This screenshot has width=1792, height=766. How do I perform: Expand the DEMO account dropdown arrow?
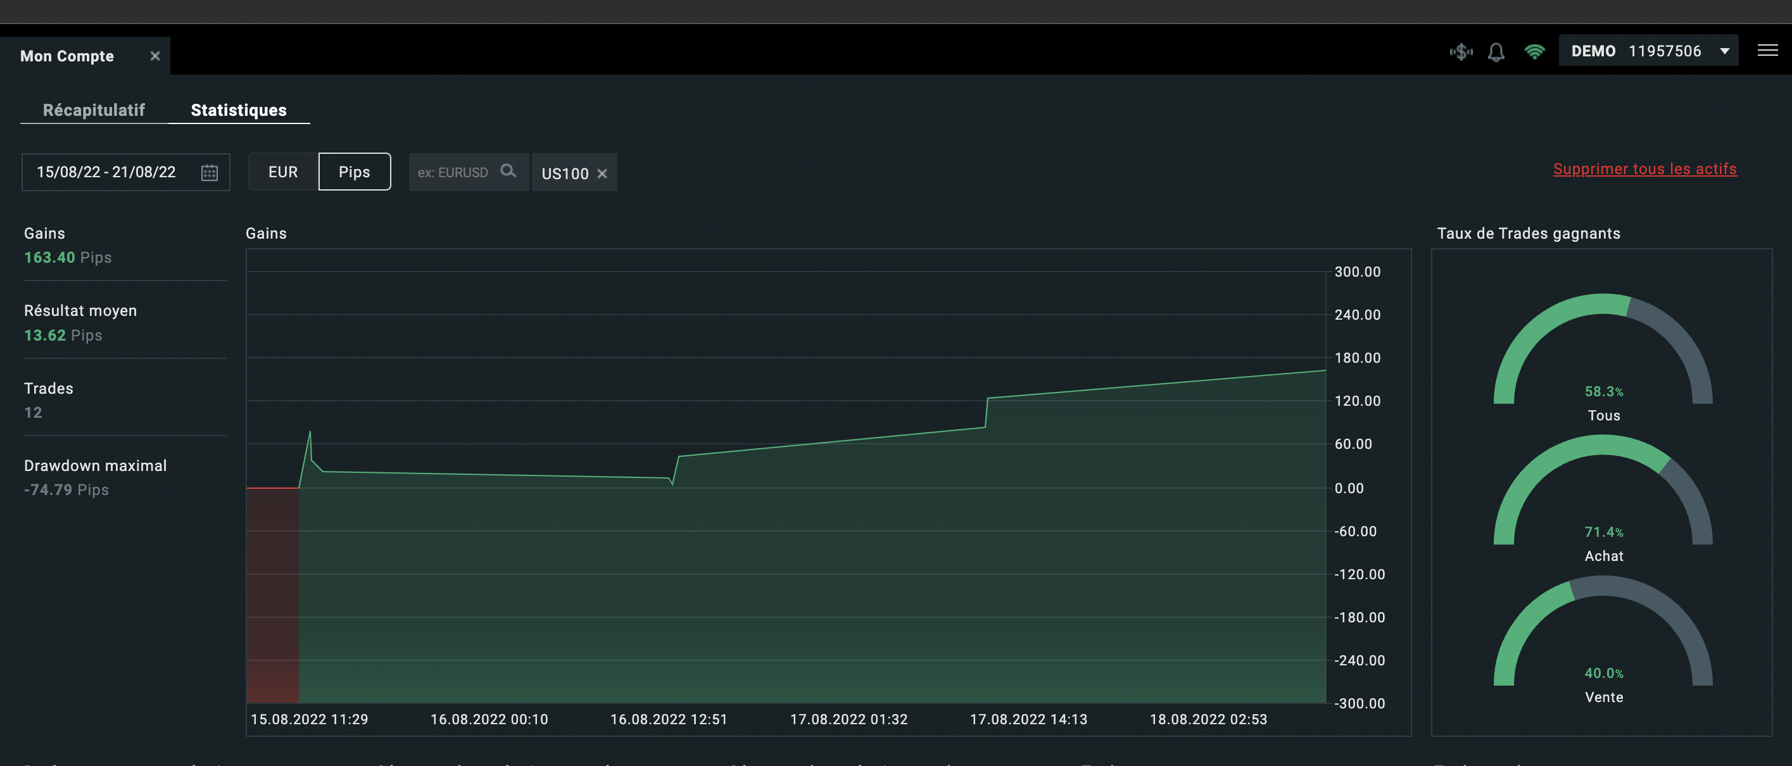click(1724, 51)
